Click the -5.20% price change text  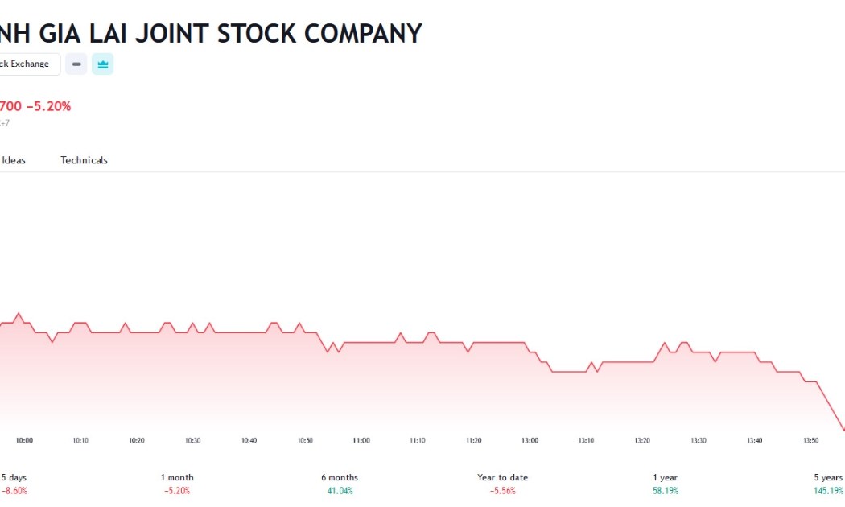pyautogui.click(x=48, y=106)
